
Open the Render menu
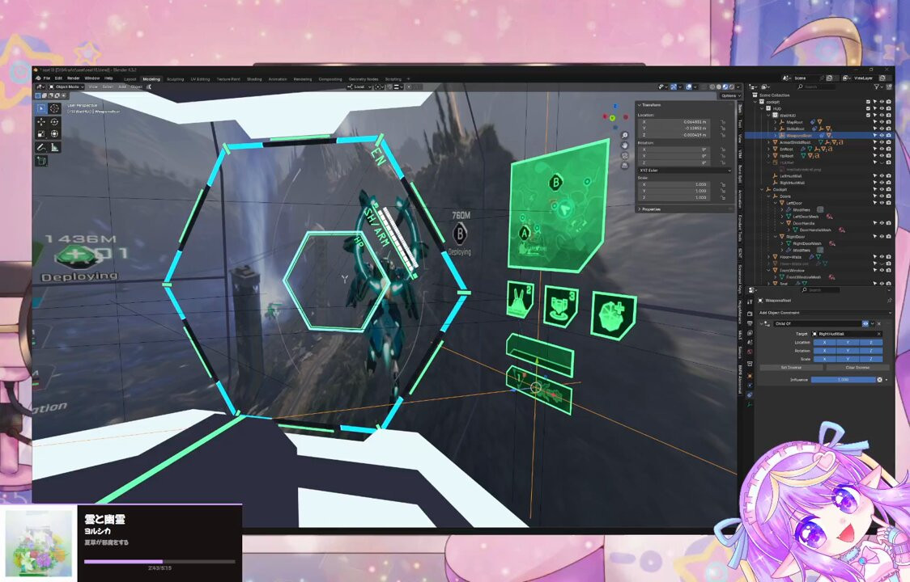[x=73, y=78]
